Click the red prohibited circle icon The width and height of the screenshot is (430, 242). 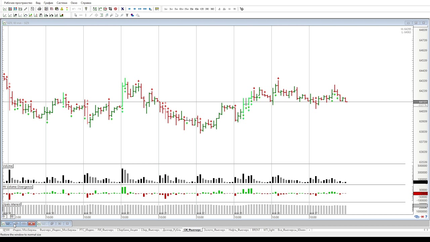115,9
